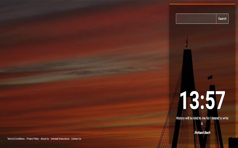Click the small flag on the right tower
This screenshot has width=238, height=148.
pyautogui.click(x=210, y=77)
